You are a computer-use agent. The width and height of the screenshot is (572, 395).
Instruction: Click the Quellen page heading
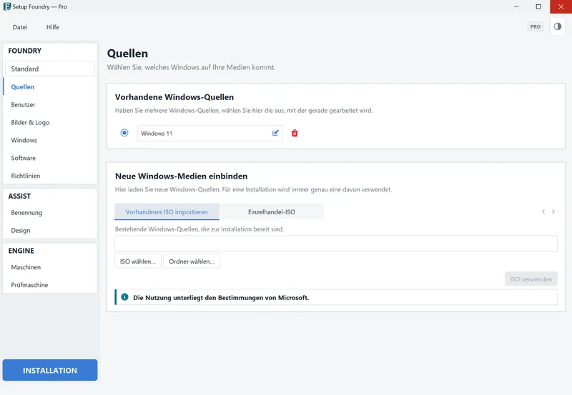coord(127,54)
